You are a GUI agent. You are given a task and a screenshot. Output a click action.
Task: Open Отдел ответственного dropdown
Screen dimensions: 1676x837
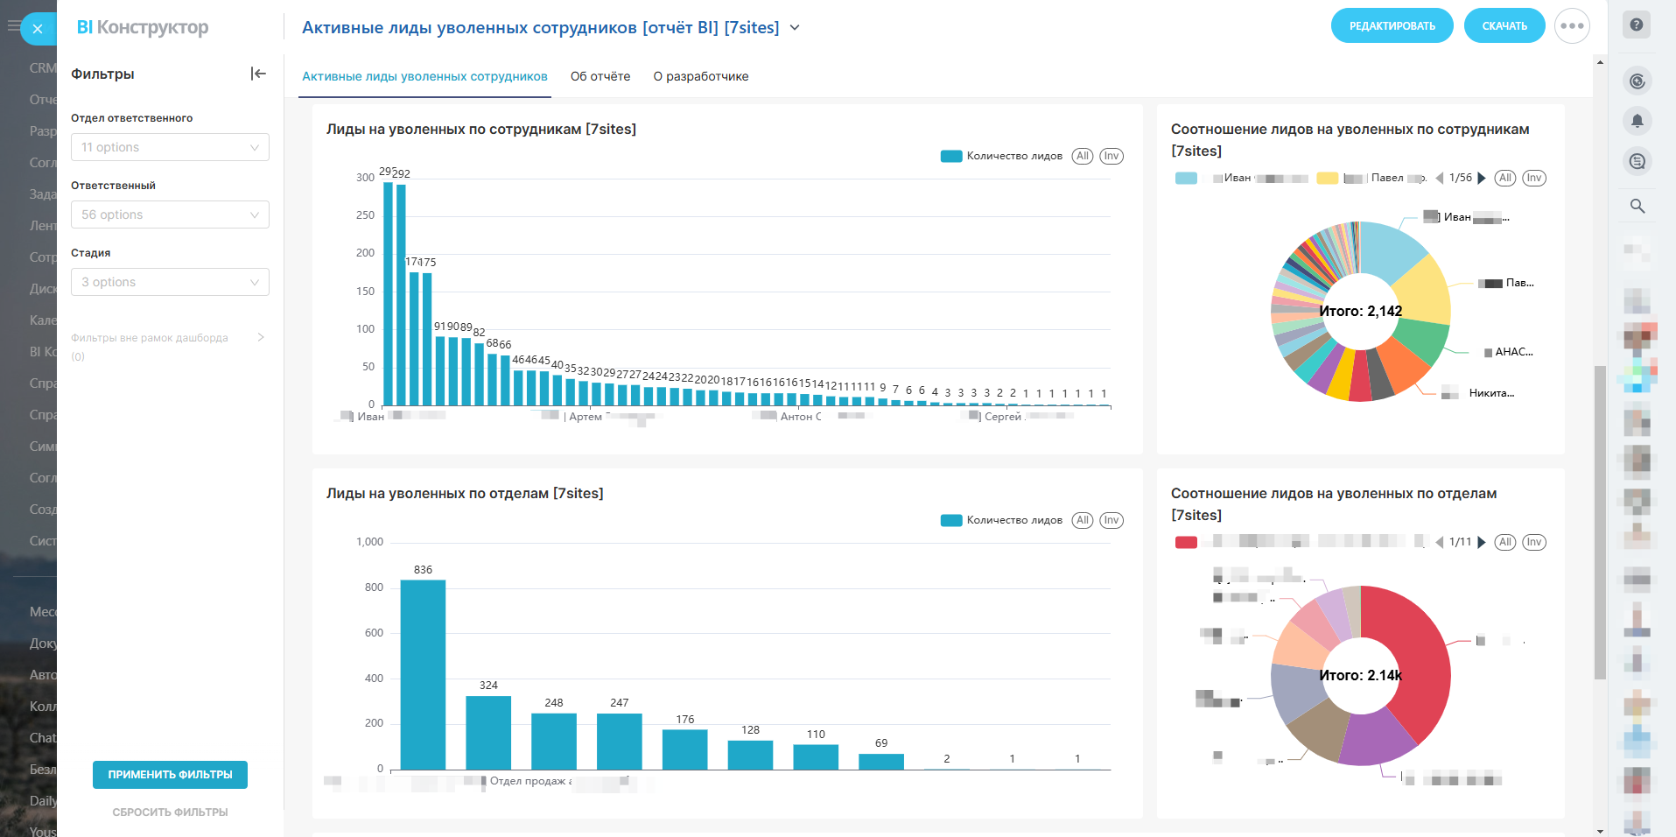pos(170,147)
